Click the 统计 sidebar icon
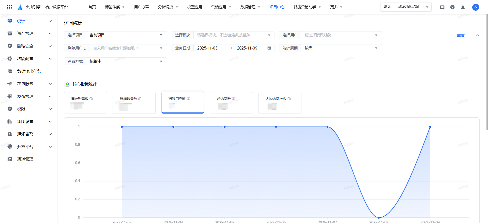 10,21
